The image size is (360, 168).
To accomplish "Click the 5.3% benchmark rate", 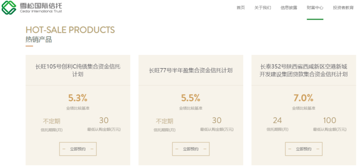I will point(78,98).
